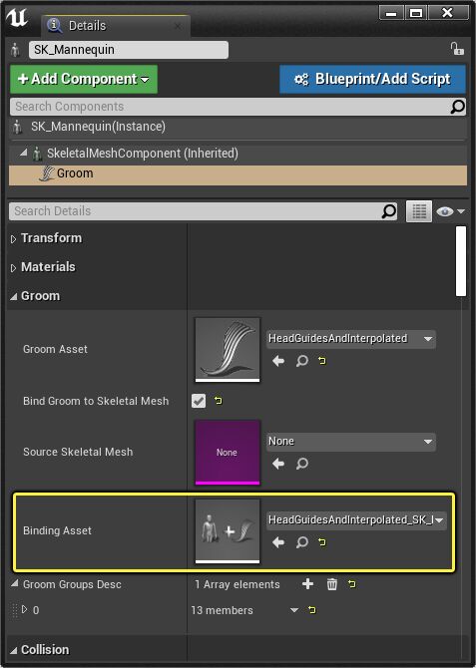Click Blueprint/Add Script button
Image resolution: width=476 pixels, height=668 pixels.
point(372,79)
